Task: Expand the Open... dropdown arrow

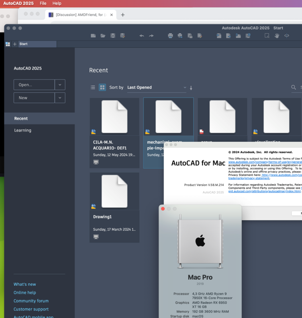Action: point(60,85)
